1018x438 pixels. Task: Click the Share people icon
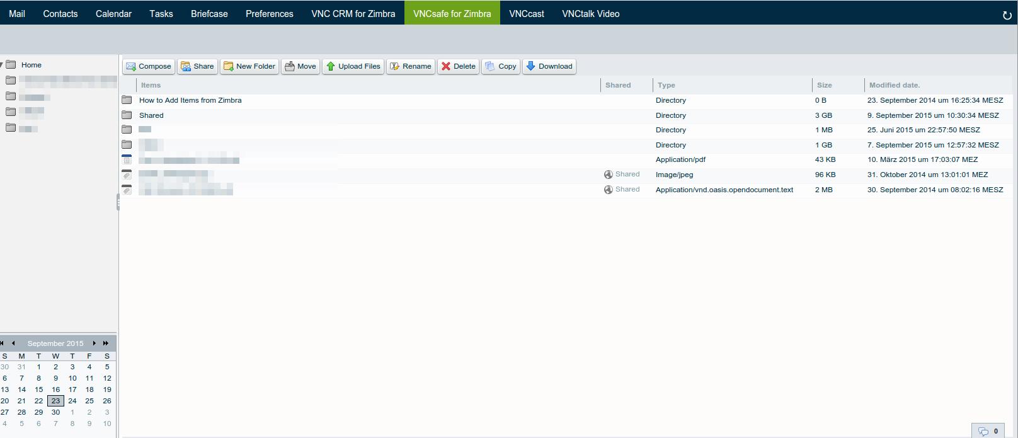coord(186,66)
